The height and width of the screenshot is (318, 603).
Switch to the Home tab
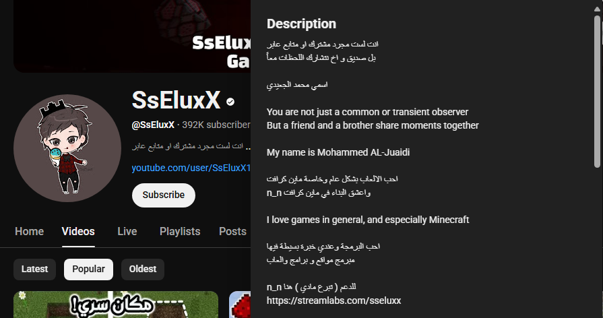[29, 232]
